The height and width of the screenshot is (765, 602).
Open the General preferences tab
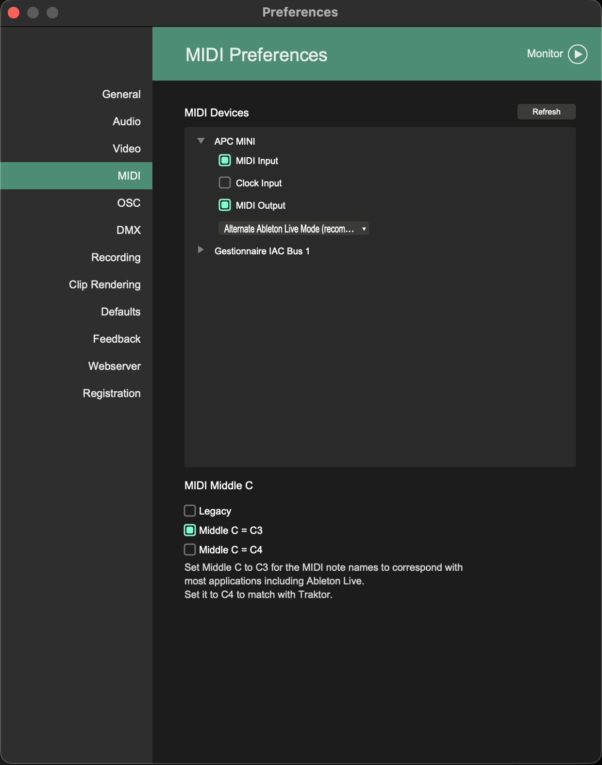(121, 94)
